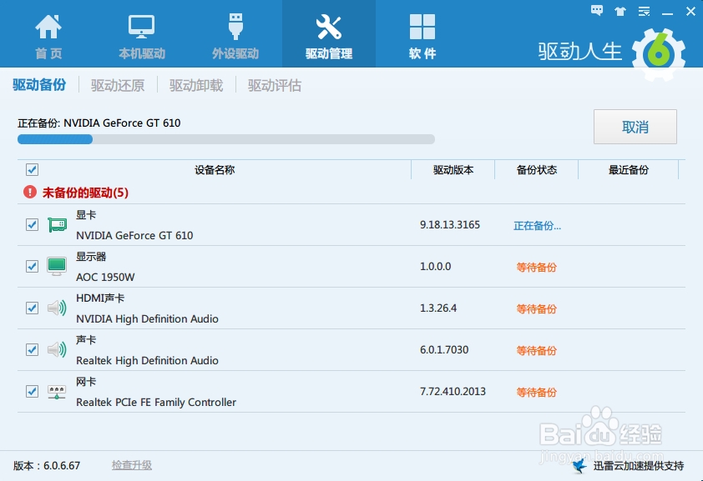The width and height of the screenshot is (703, 481).
Task: Click the 迅雷云加速提供支持 text
Action: [639, 466]
